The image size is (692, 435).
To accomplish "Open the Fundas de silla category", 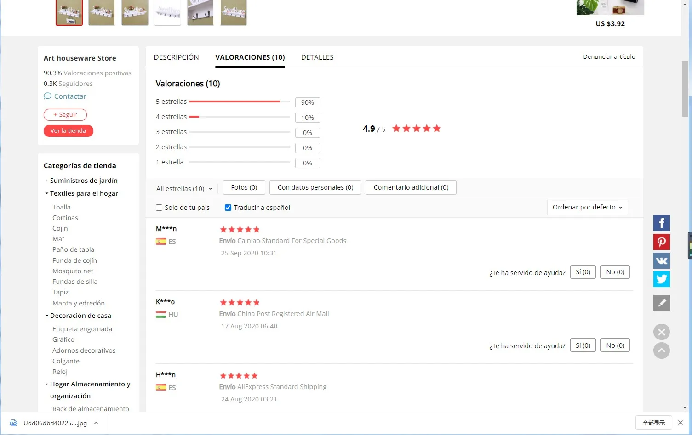I will click(x=75, y=282).
